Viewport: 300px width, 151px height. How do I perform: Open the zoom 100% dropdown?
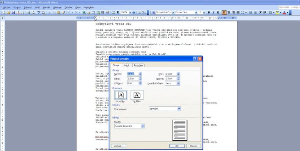(x=130, y=13)
